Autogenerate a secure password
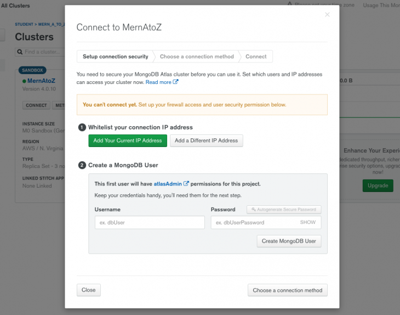 pos(284,210)
